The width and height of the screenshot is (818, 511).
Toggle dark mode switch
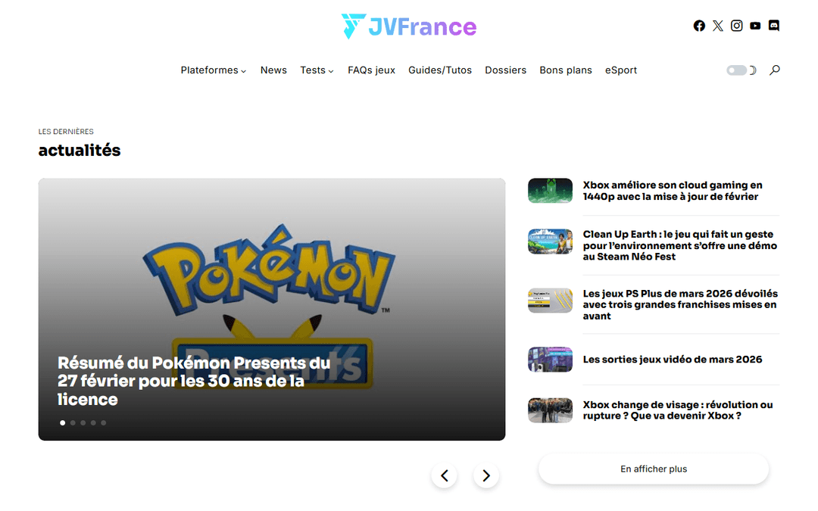pyautogui.click(x=737, y=70)
